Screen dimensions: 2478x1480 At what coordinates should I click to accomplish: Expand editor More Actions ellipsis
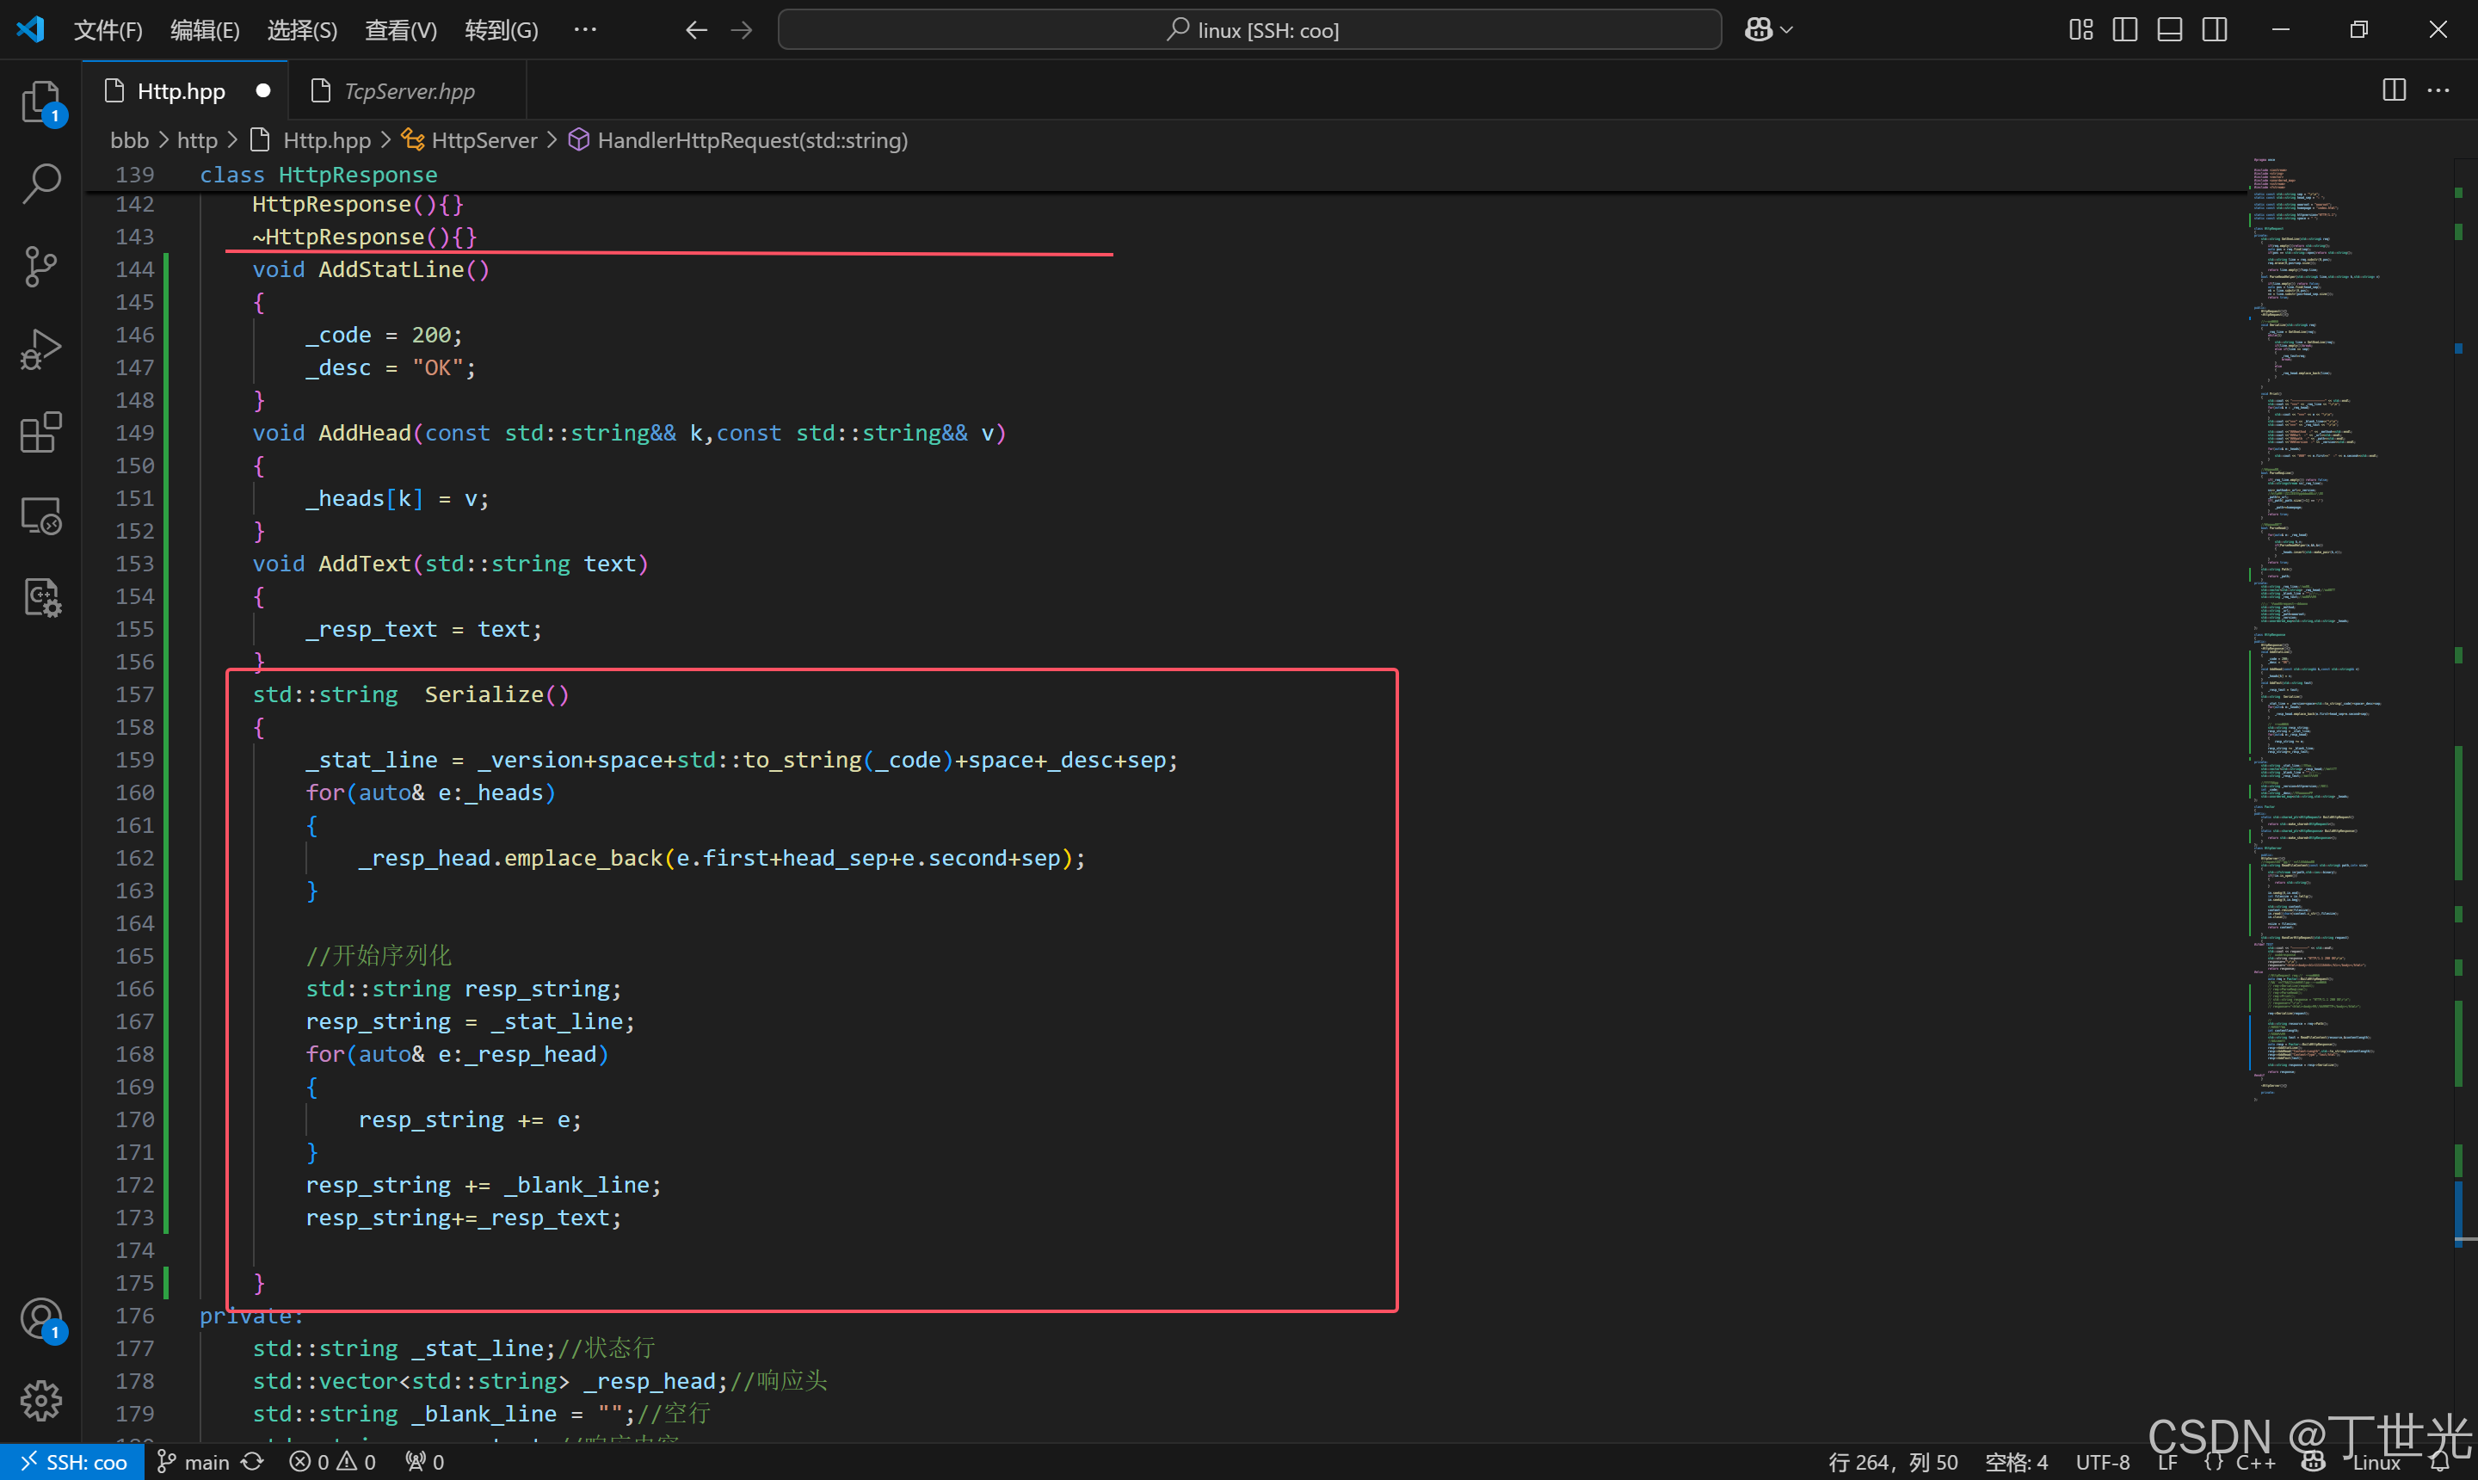2438,90
